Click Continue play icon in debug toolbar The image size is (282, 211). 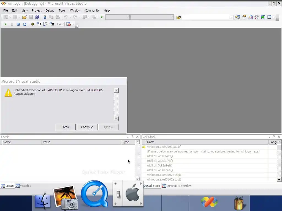[x=6, y=24]
